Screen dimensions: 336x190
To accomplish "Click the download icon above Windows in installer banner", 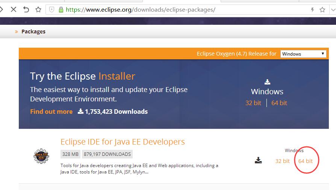I will click(267, 82).
